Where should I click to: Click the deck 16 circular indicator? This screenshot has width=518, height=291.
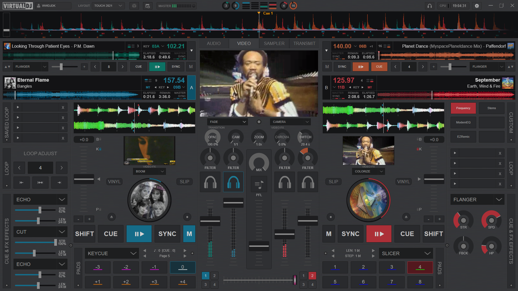click(x=293, y=6)
